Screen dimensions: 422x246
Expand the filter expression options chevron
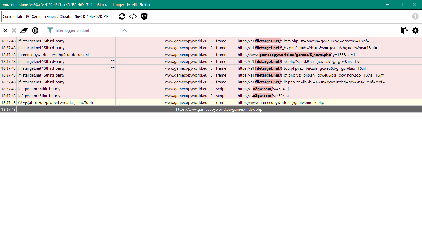124,30
